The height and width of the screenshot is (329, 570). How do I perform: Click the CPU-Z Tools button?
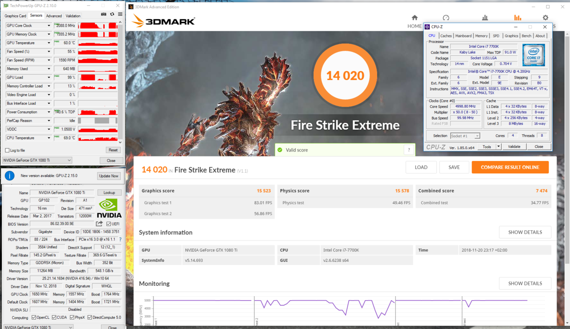(x=487, y=146)
